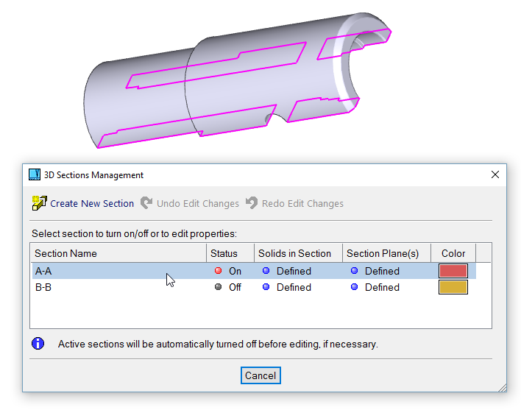Toggle the Off status indicator of B-B

218,287
